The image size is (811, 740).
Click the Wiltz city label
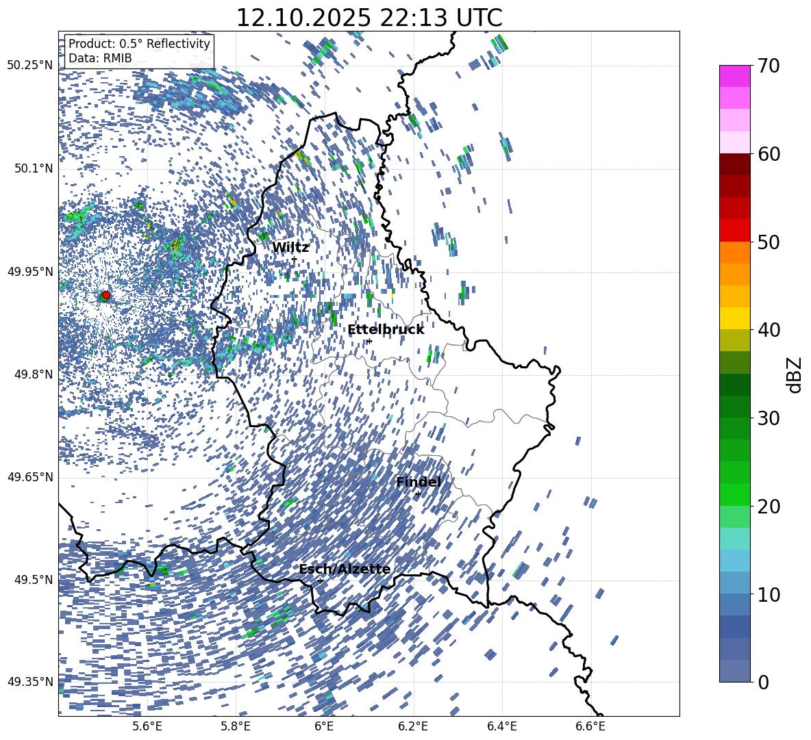pos(290,247)
